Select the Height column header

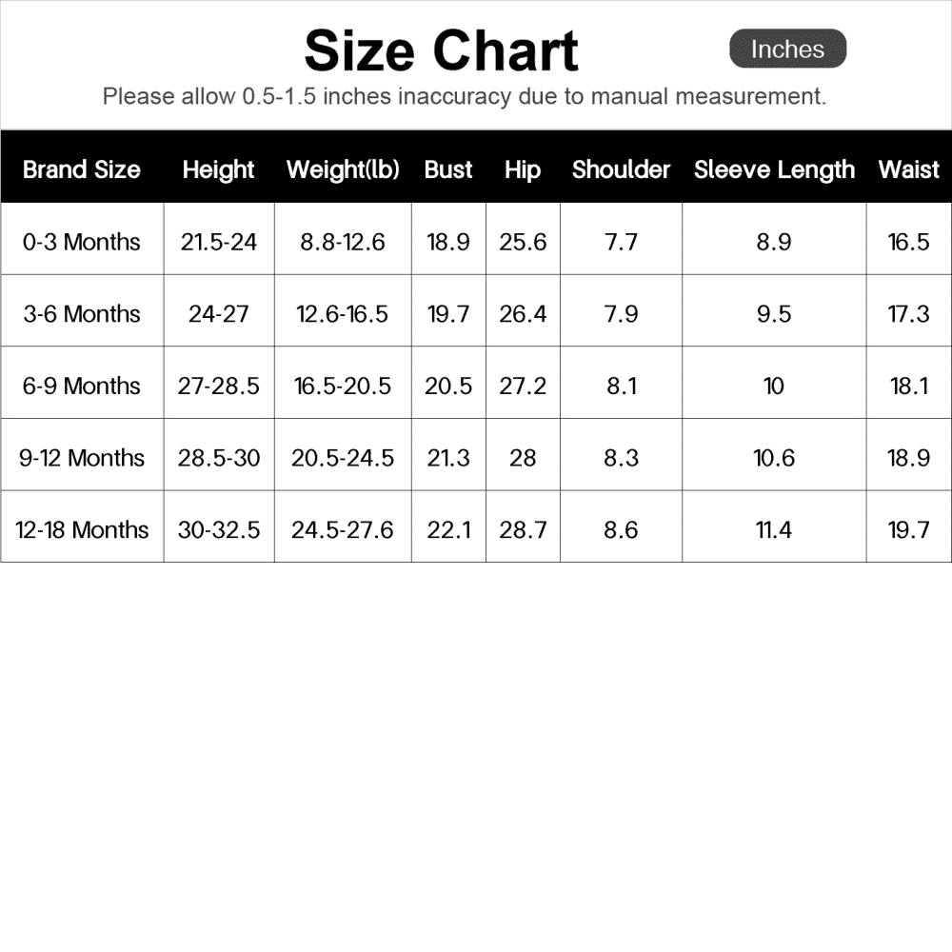pos(219,169)
